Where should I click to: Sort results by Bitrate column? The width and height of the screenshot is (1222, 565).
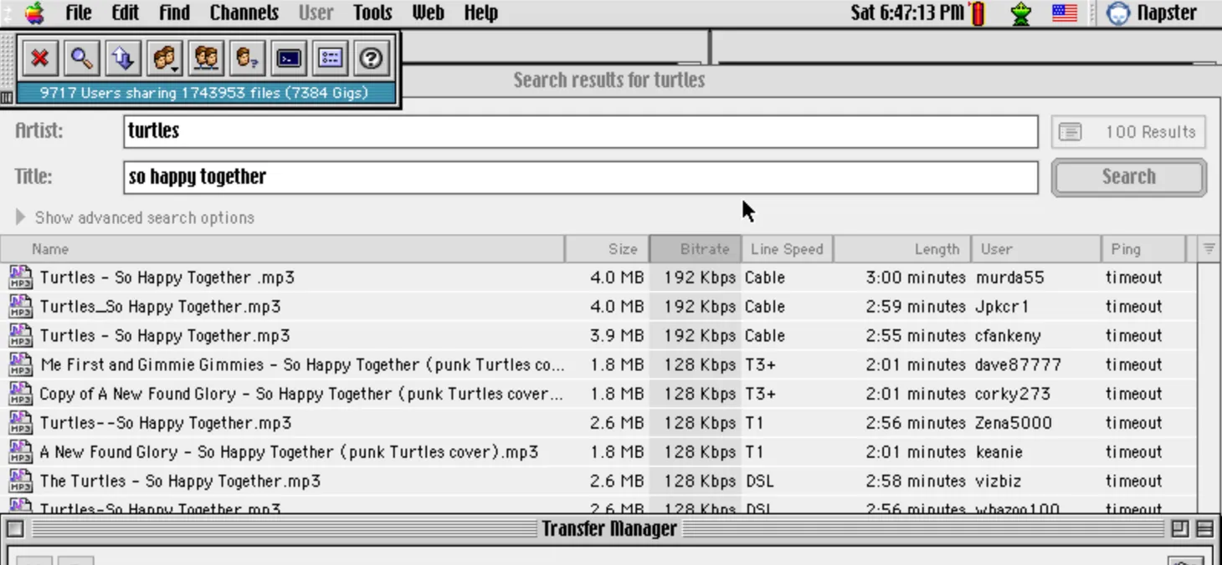pos(696,249)
